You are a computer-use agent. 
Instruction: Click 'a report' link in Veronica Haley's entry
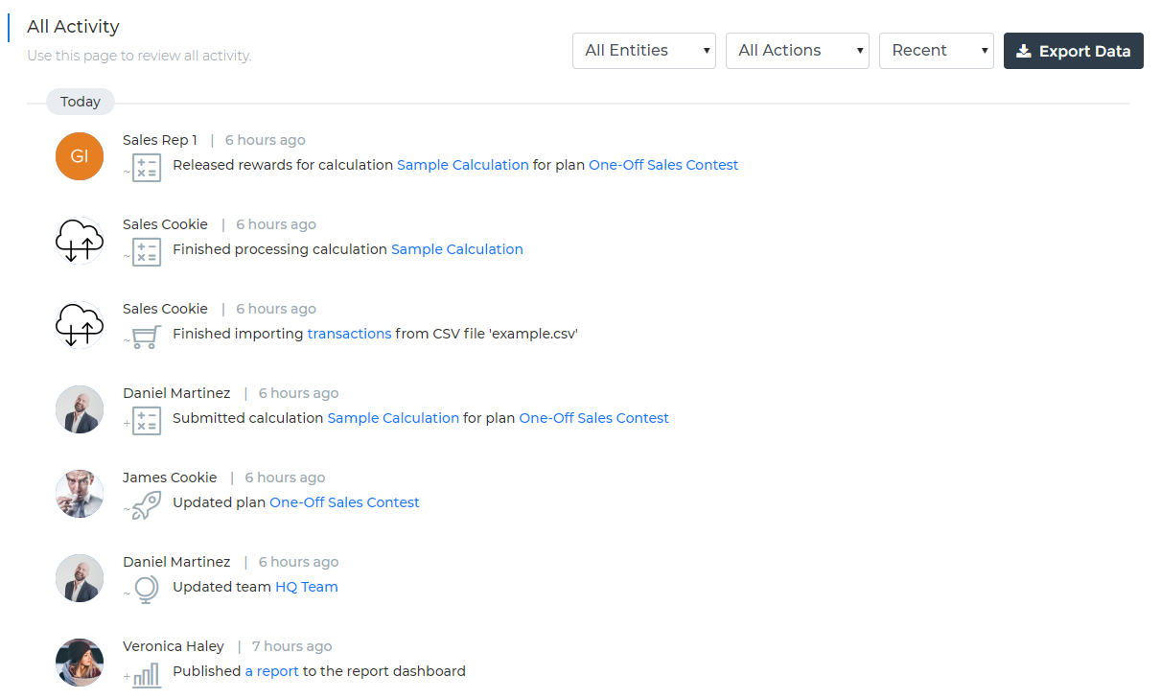[272, 671]
